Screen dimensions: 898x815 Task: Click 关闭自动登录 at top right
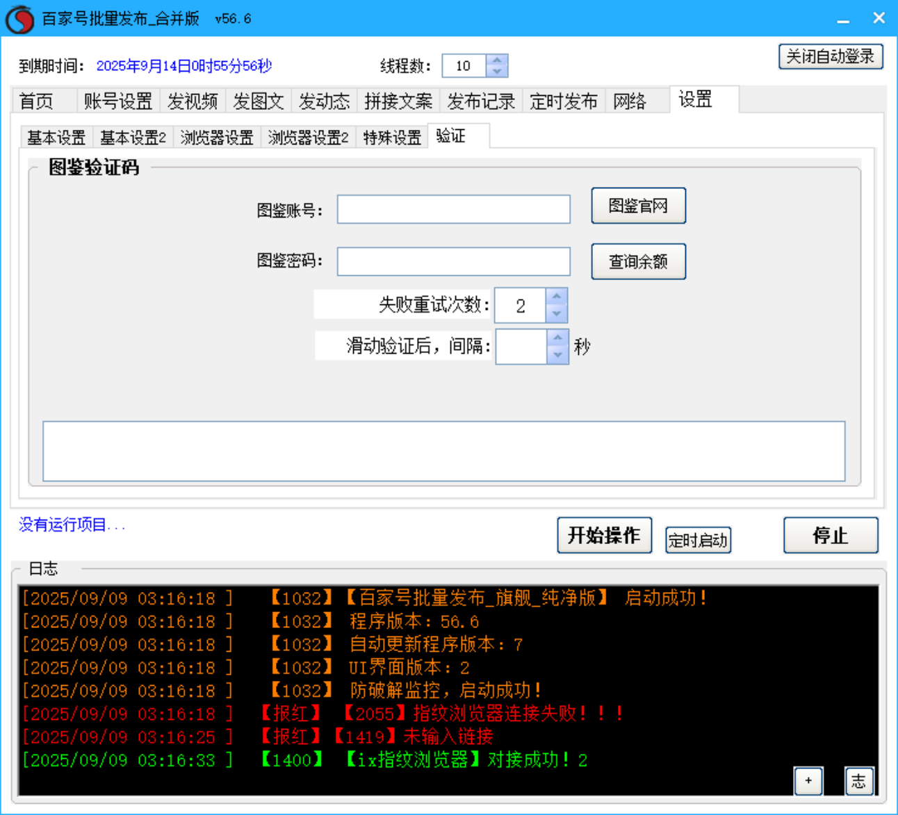tap(831, 56)
